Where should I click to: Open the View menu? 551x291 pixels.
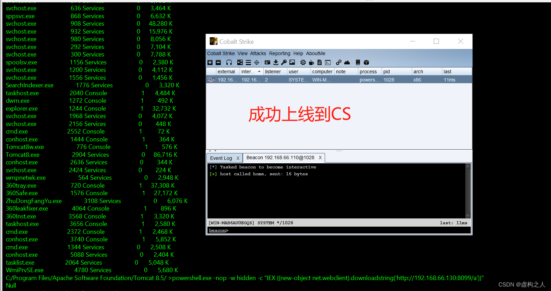click(242, 53)
